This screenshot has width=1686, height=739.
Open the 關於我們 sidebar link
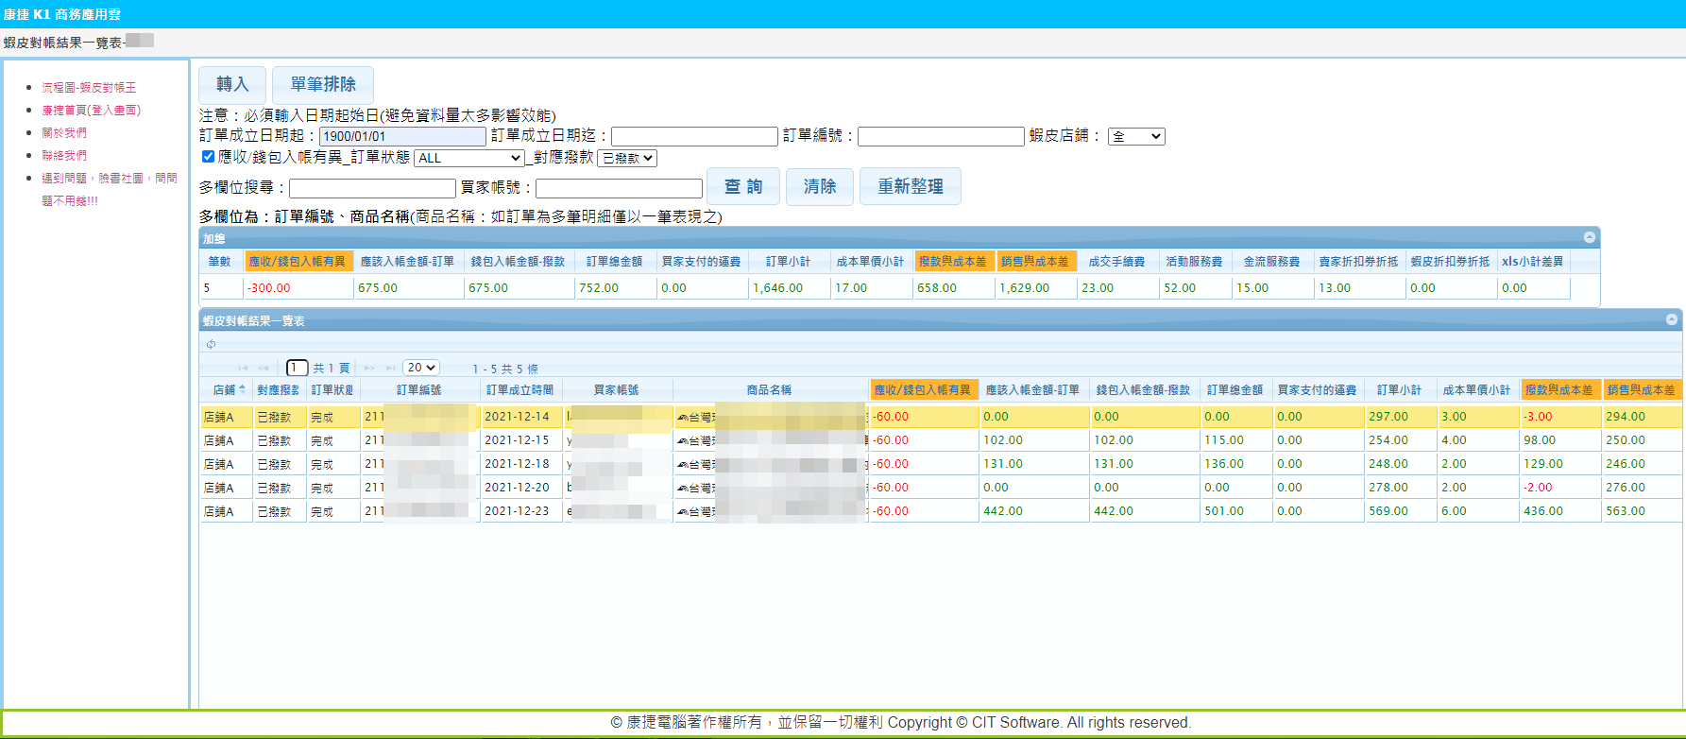point(64,132)
